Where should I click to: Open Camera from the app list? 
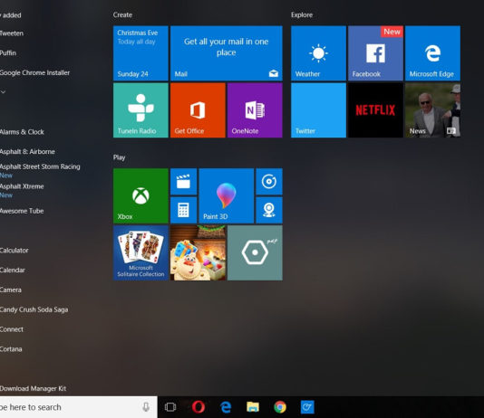point(11,290)
